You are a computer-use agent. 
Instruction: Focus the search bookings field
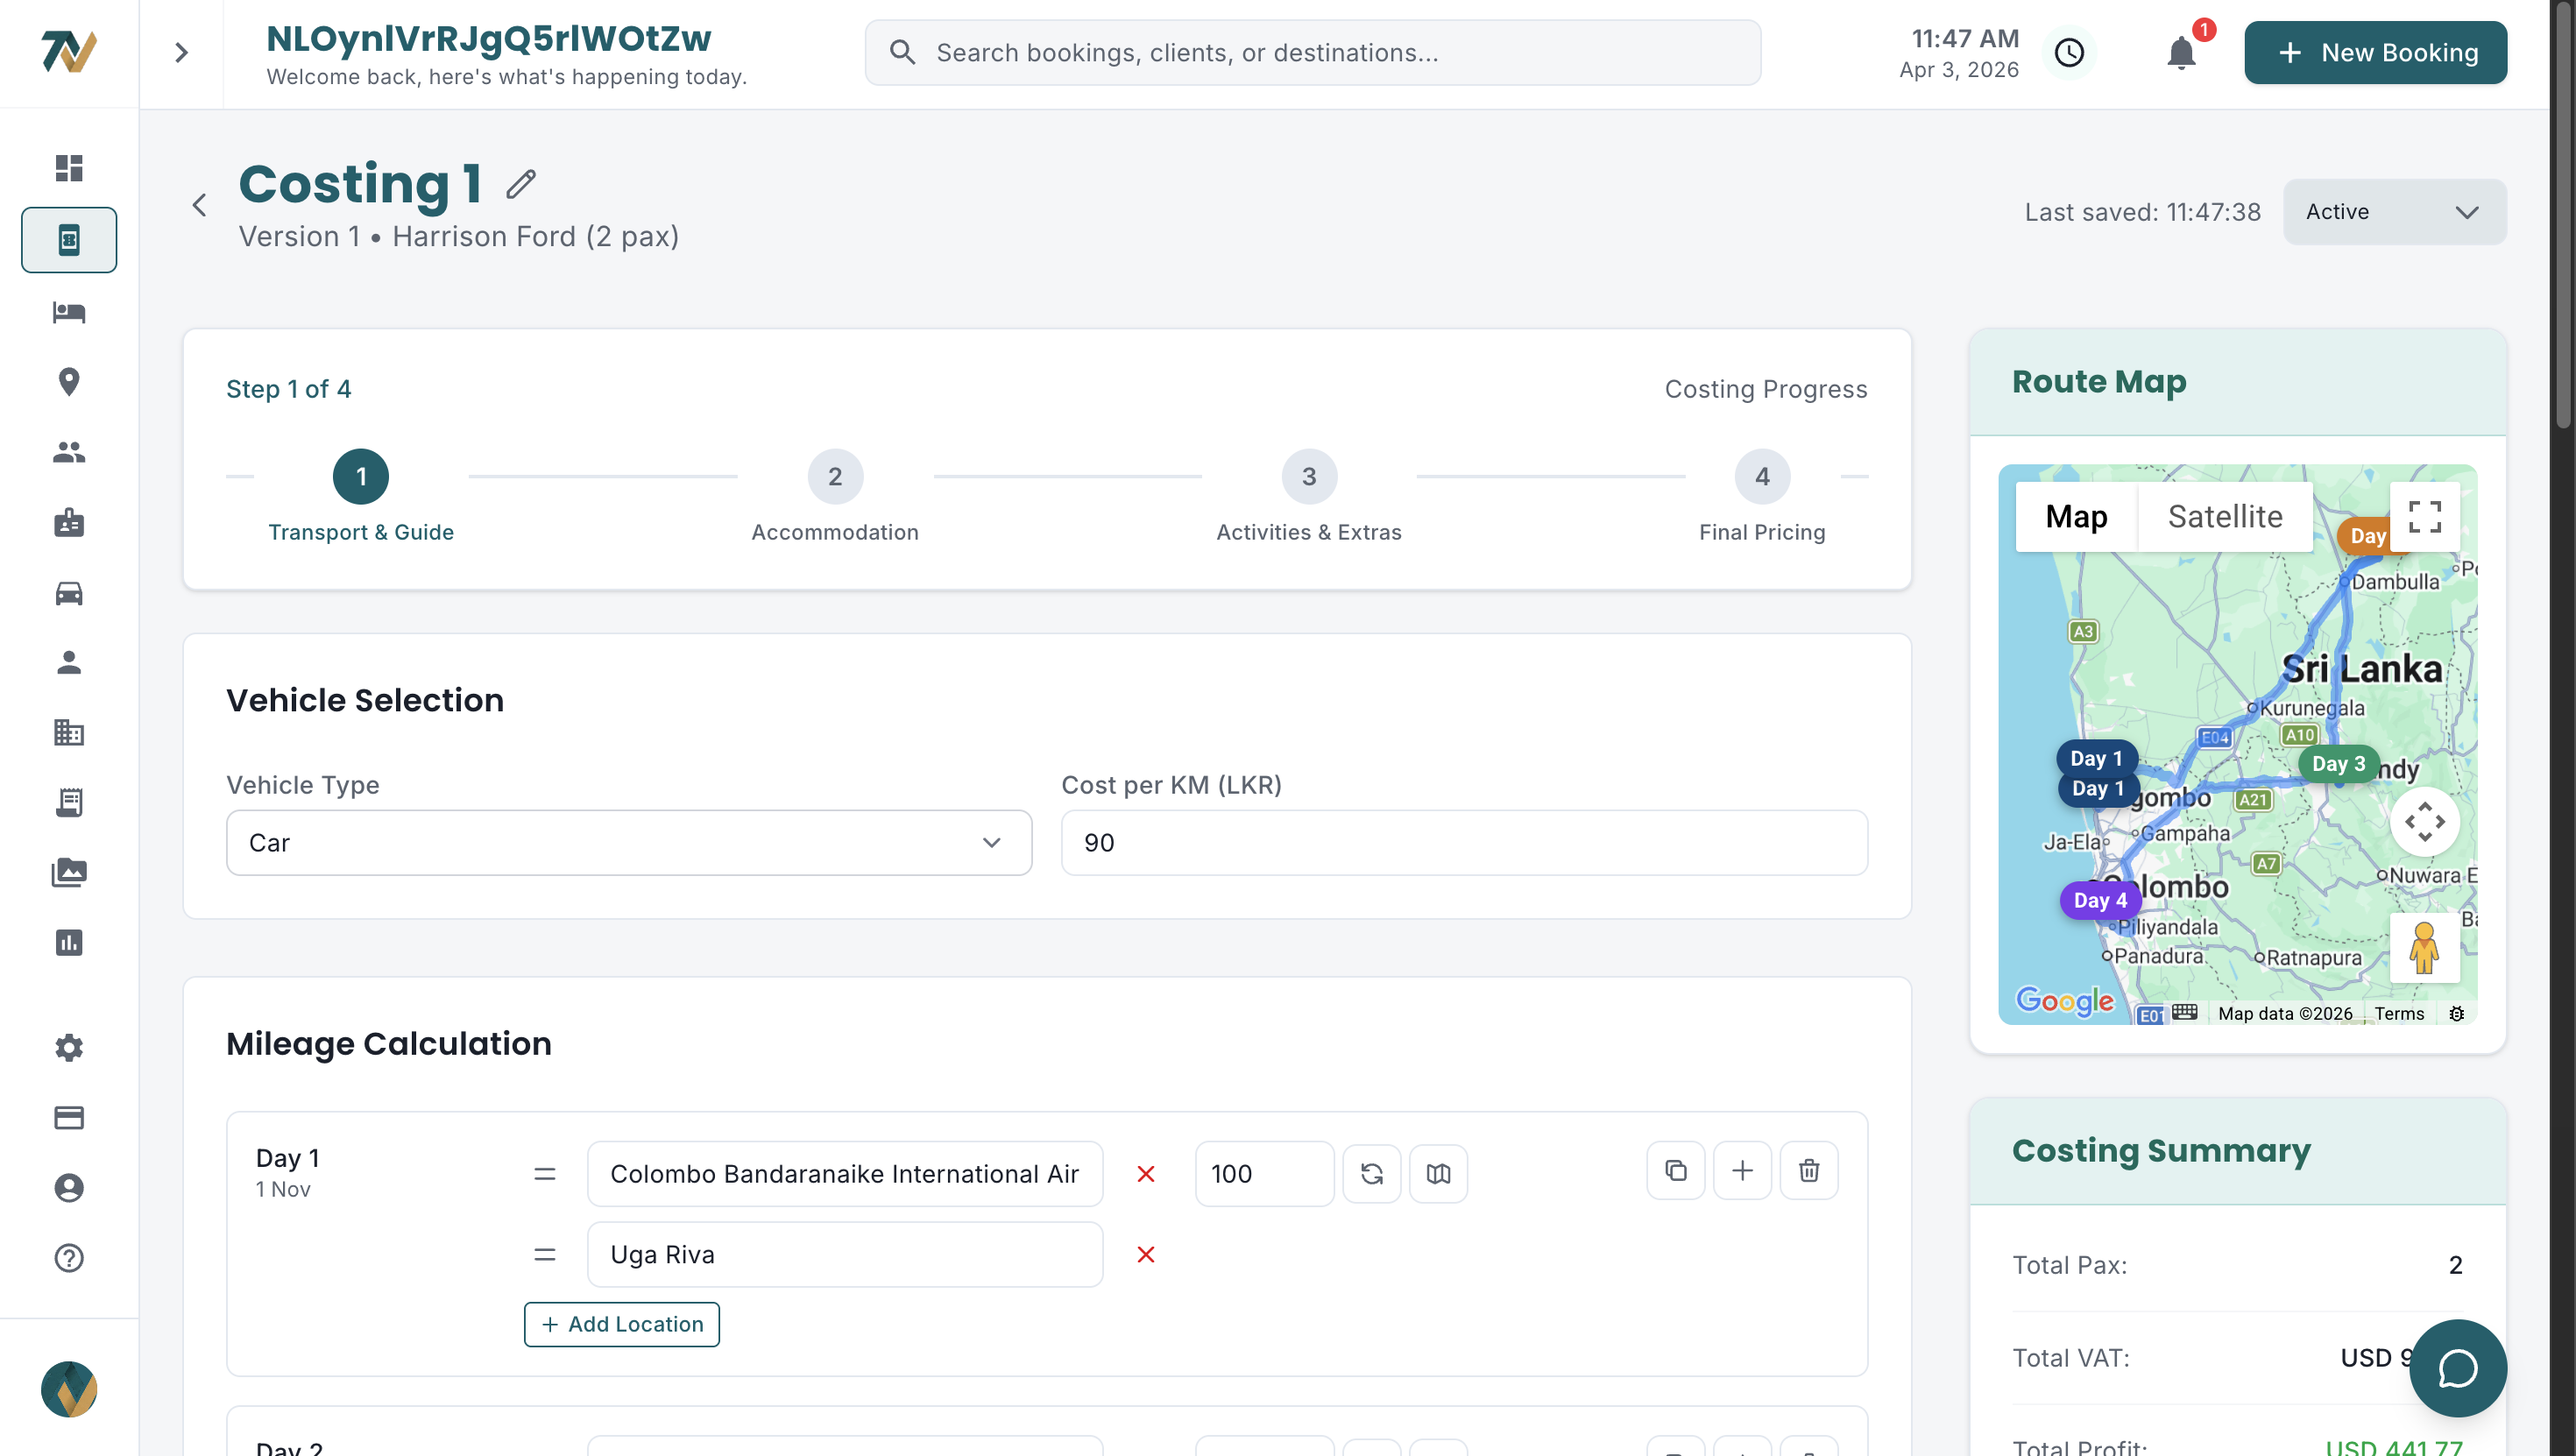click(1312, 52)
